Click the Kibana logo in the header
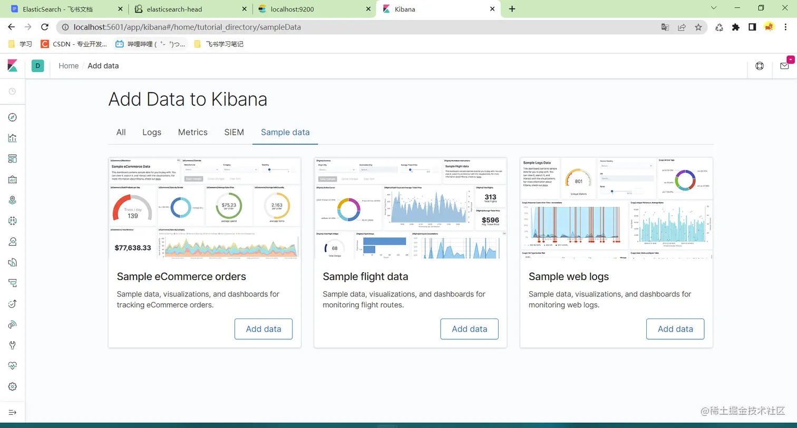This screenshot has width=797, height=428. coord(13,66)
